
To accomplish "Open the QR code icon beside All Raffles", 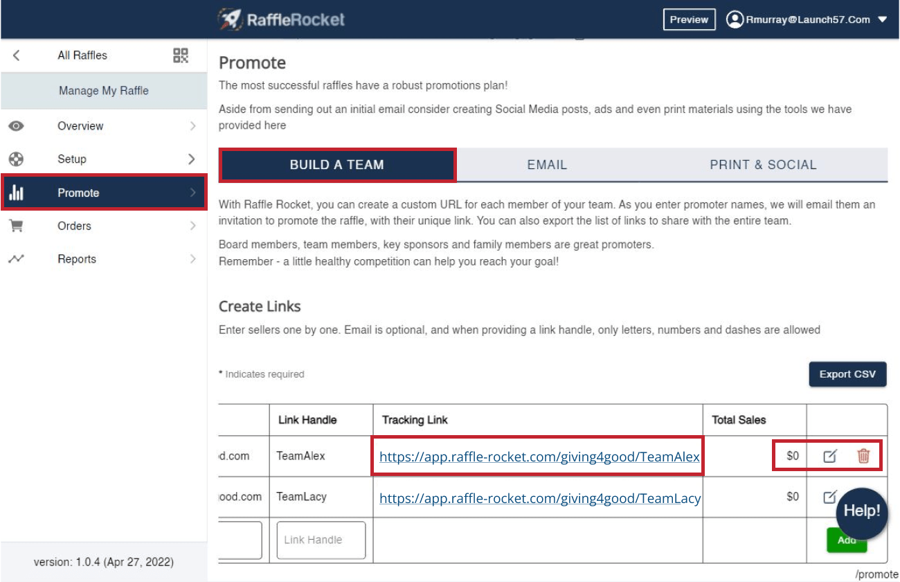I will [181, 55].
